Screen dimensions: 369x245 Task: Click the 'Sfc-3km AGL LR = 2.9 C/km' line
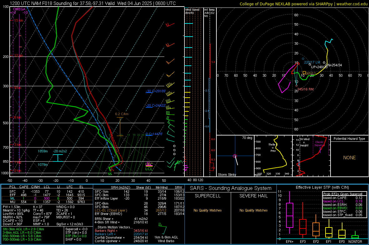pyautogui.click(x=23, y=229)
